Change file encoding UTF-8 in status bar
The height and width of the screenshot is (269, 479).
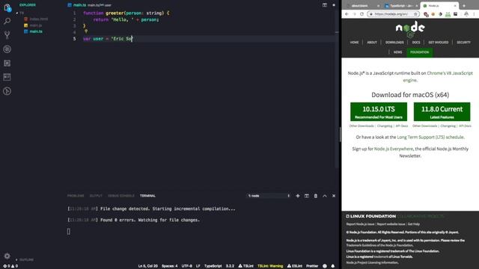click(186, 266)
